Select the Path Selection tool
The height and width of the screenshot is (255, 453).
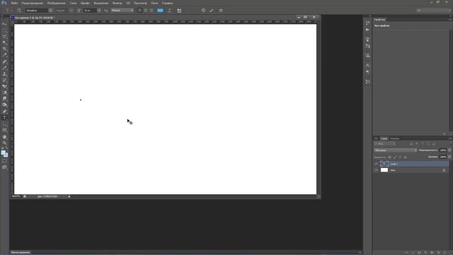pos(4,124)
